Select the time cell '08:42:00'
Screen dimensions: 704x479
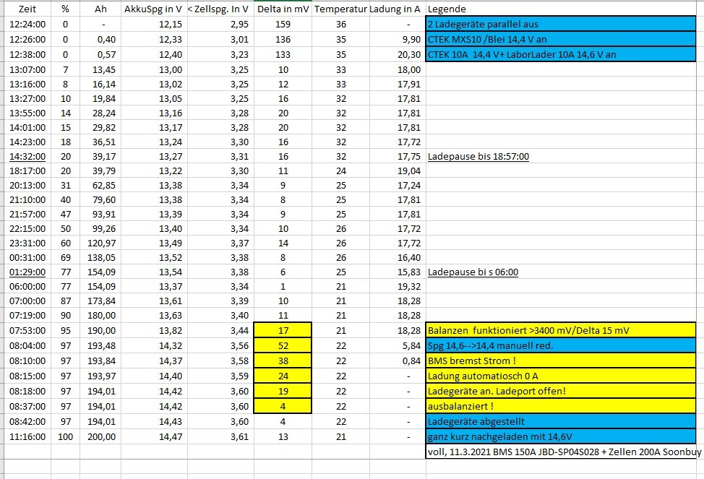[27, 421]
